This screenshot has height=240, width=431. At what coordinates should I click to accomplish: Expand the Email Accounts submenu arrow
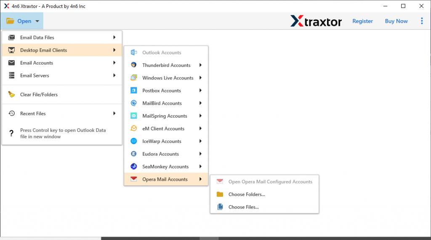(x=114, y=63)
